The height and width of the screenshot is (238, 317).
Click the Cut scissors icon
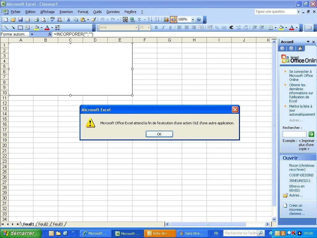point(68,20)
